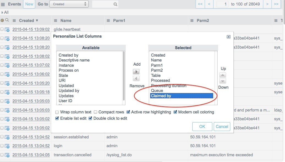Go to the last page of results

pos(276,4)
